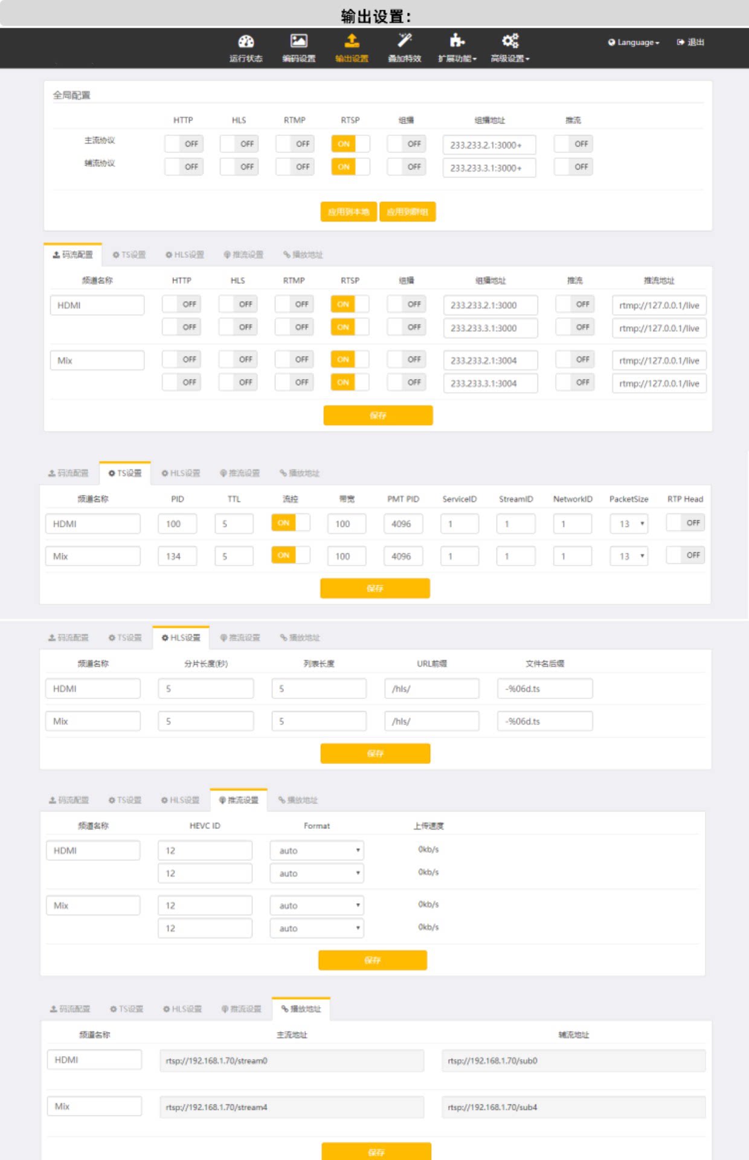
Task: Click 播放地址 tab beside the active 码流配置 tab
Action: (303, 255)
